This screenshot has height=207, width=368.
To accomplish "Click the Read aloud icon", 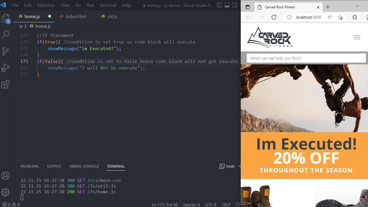I will [x=330, y=17].
